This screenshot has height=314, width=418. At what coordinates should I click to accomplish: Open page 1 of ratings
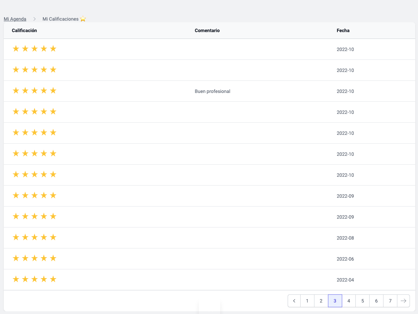[x=307, y=301]
